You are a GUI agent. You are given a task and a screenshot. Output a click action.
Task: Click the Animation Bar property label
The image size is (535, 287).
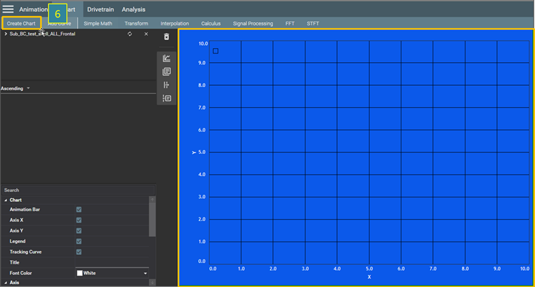[25, 209]
